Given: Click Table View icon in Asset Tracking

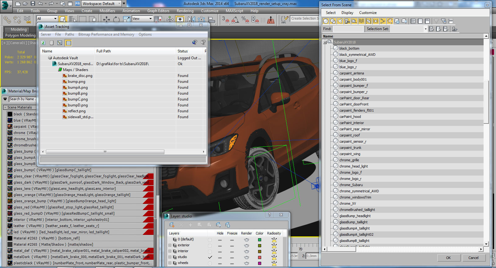Looking at the screenshot, I should [x=69, y=43].
